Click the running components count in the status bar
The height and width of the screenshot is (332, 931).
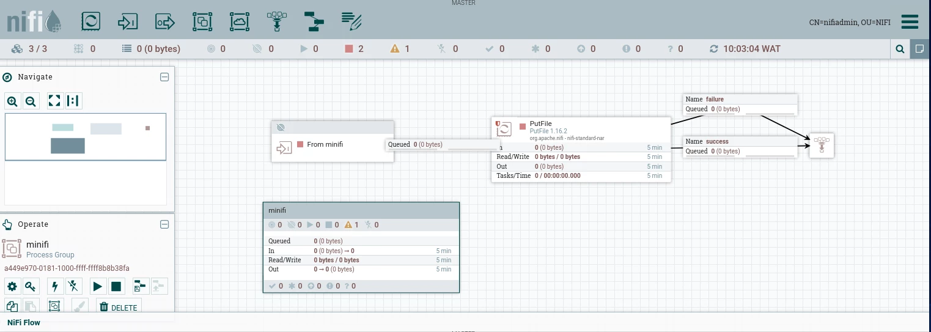(309, 49)
